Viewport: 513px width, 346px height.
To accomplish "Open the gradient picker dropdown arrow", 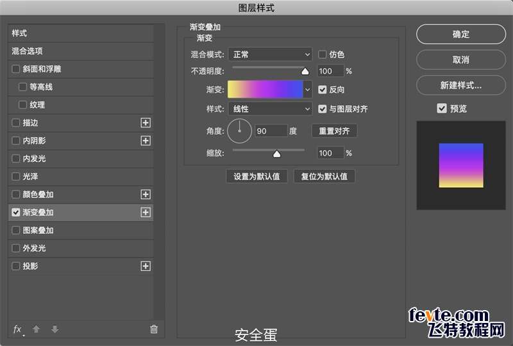I will pos(308,89).
